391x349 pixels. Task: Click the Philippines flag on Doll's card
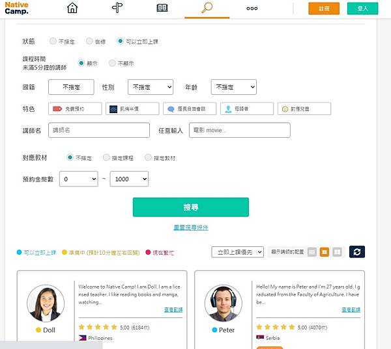pos(83,338)
